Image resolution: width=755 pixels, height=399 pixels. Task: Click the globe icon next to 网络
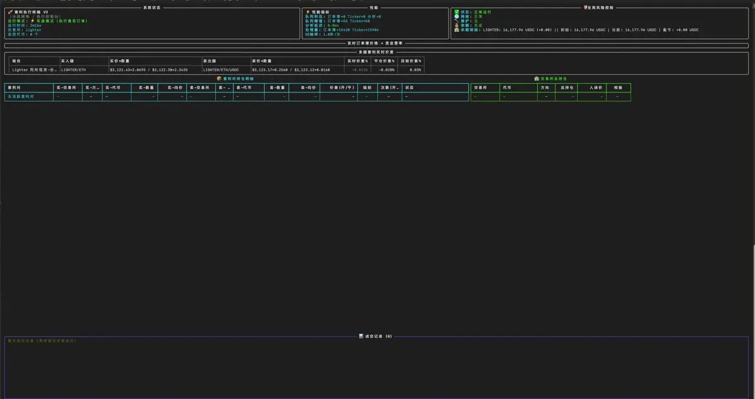click(457, 16)
